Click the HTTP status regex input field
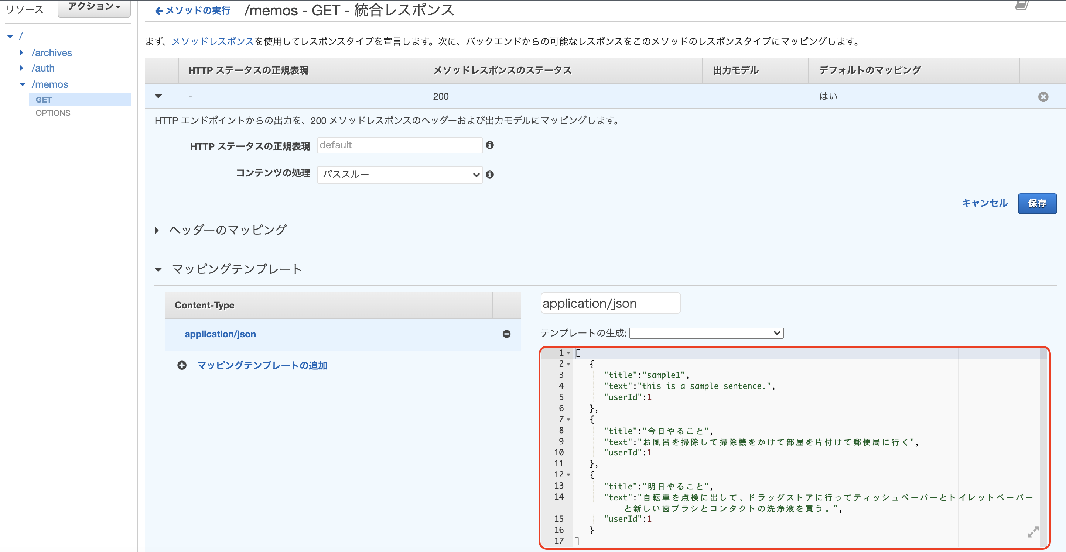The image size is (1066, 552). (400, 145)
